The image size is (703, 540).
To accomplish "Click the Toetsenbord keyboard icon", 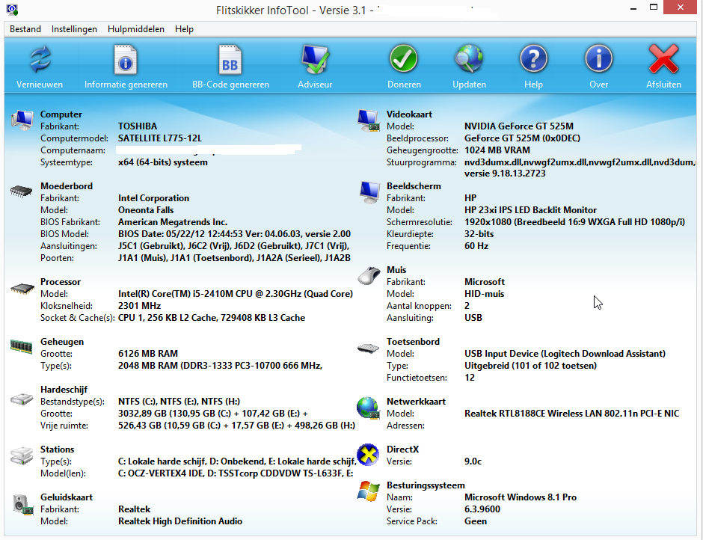I will pos(369,348).
